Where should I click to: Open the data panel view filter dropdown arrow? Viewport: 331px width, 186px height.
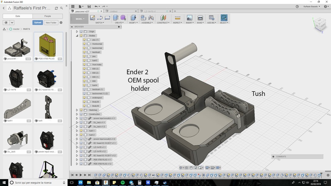click(x=12, y=23)
